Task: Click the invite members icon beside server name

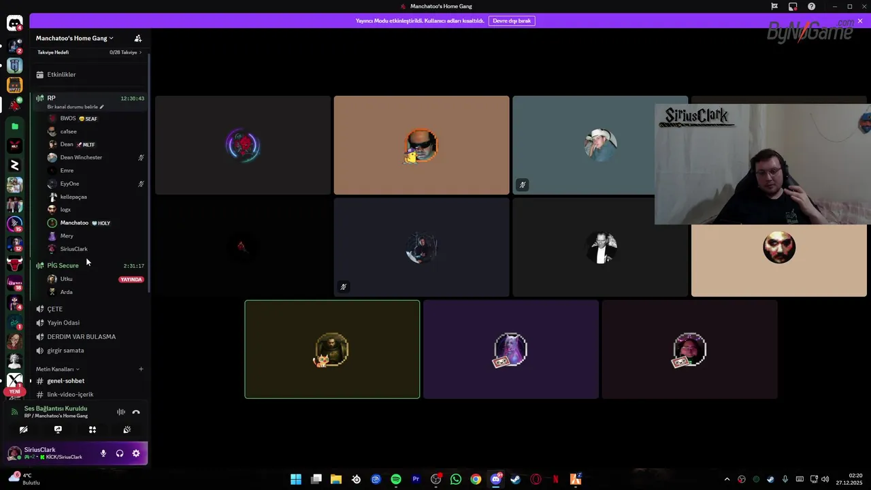Action: (x=138, y=38)
